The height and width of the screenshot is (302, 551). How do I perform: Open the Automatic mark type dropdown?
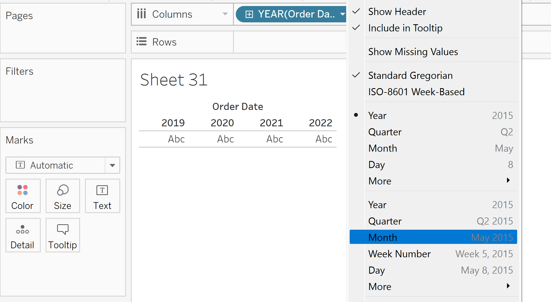112,165
